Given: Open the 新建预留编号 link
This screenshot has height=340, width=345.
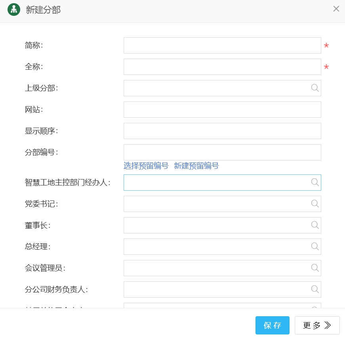Looking at the screenshot, I should (196, 166).
